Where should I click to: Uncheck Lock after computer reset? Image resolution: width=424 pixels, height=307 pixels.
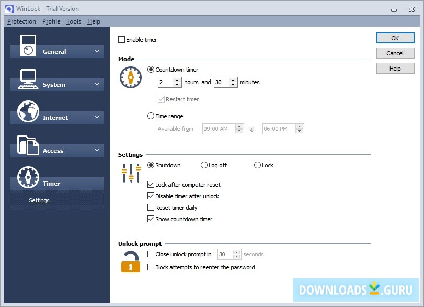(151, 185)
